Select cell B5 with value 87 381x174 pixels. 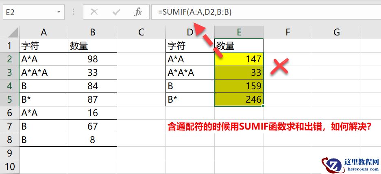point(93,99)
